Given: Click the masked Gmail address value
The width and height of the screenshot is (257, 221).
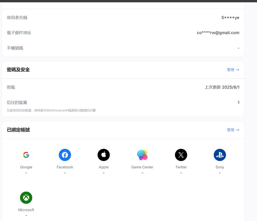Looking at the screenshot, I should [x=218, y=33].
